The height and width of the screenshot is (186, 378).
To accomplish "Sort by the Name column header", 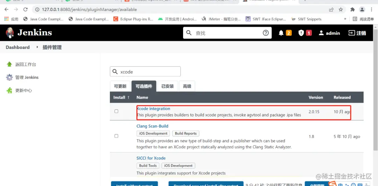I will (x=142, y=97).
